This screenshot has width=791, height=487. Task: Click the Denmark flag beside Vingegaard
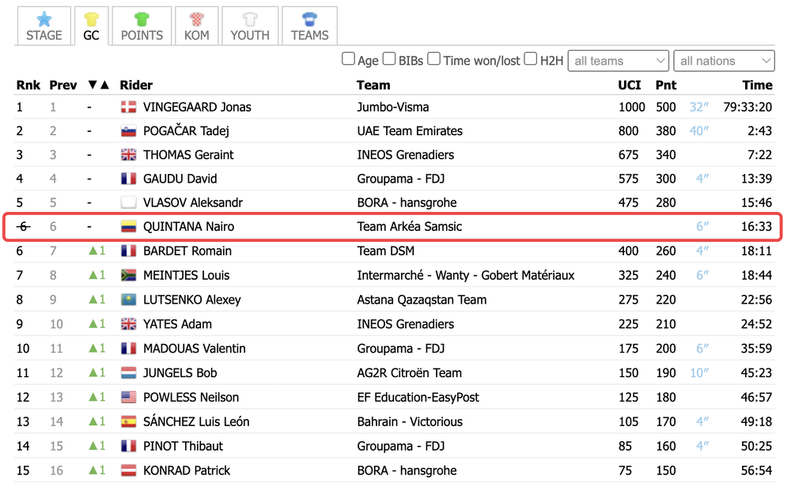click(129, 107)
